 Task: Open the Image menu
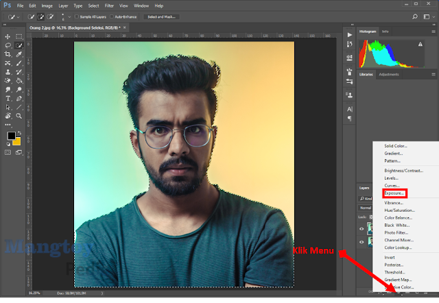click(47, 5)
